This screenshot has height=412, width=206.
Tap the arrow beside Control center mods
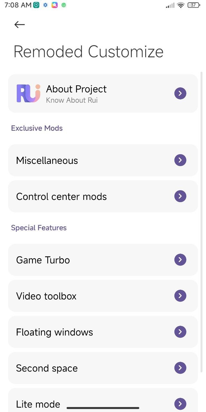pos(180,196)
